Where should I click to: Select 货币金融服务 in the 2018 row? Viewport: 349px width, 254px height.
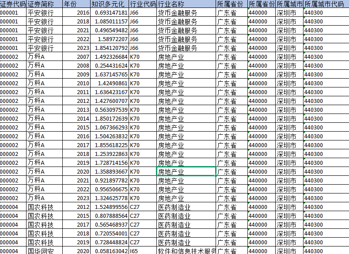(x=186, y=22)
